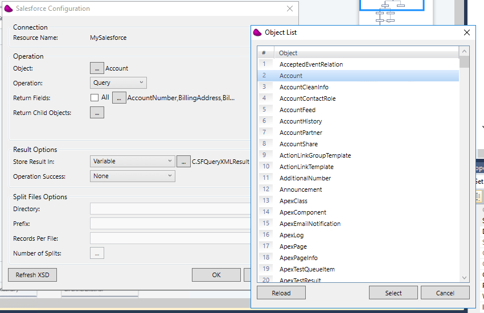Select the Announcement object
Screen dimensions: 484x313
pos(358,190)
